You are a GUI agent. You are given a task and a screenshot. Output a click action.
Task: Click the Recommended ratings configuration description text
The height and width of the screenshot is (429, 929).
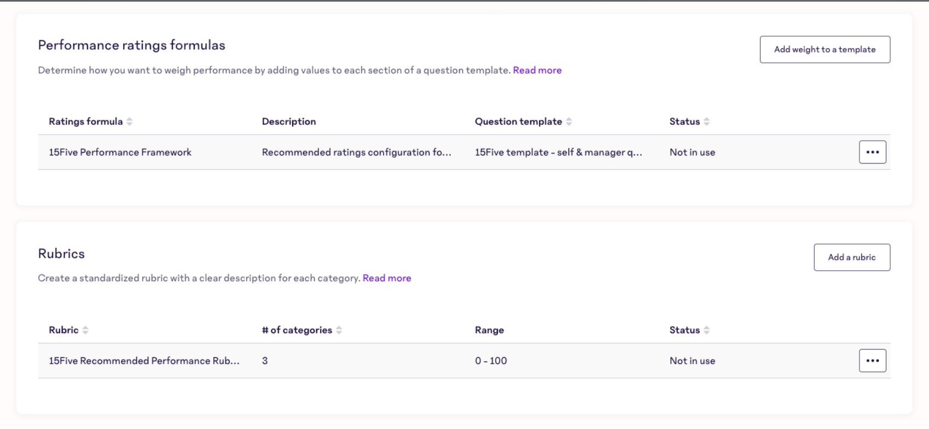point(356,152)
